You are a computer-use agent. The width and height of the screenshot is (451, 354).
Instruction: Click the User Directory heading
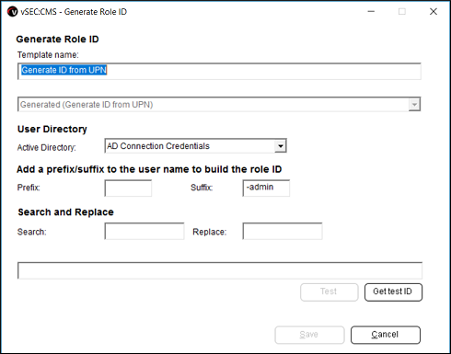52,129
